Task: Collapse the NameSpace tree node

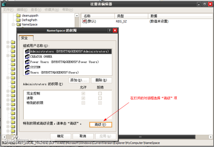Action: tap(13, 25)
